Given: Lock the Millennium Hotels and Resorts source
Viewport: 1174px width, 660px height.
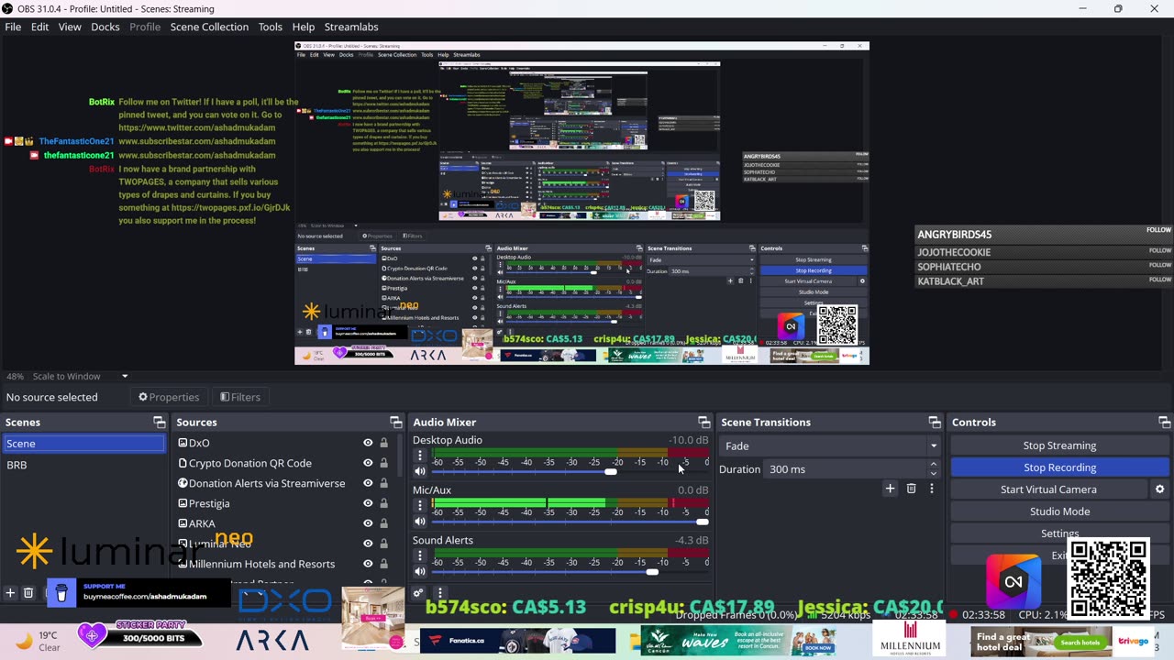Looking at the screenshot, I should point(383,564).
